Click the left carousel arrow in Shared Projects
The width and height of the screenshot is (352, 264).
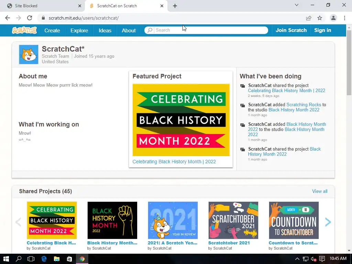pyautogui.click(x=18, y=222)
